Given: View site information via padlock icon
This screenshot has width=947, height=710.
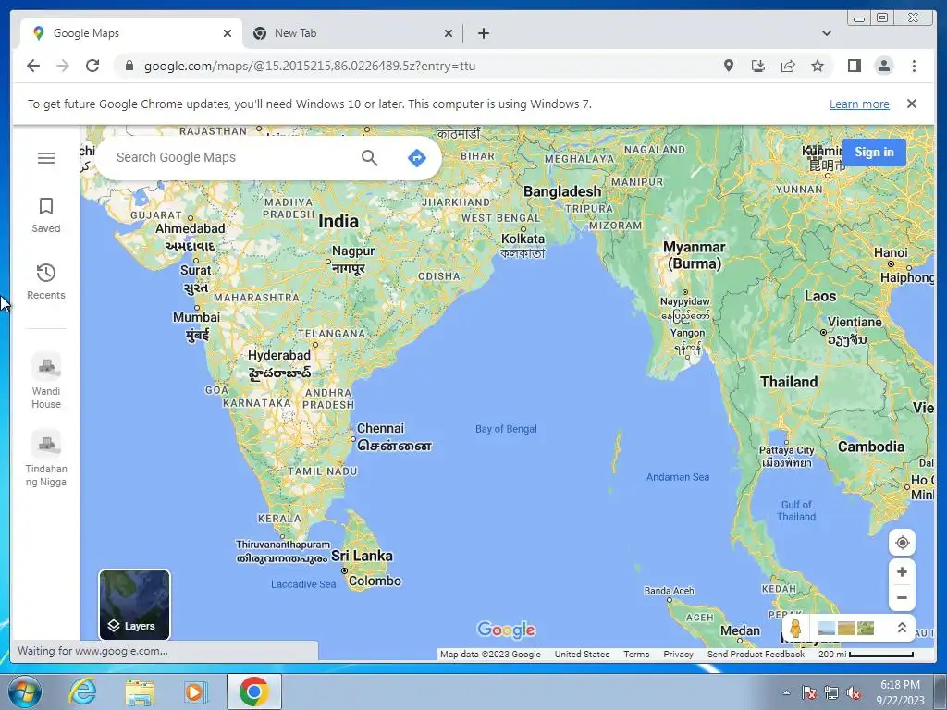Looking at the screenshot, I should (x=129, y=66).
